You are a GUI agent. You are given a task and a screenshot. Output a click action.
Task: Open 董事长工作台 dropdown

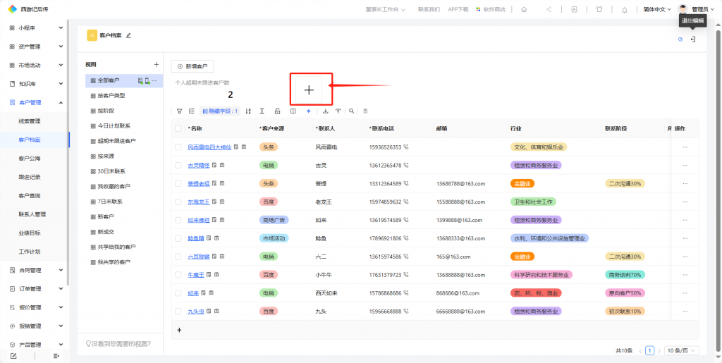[386, 9]
